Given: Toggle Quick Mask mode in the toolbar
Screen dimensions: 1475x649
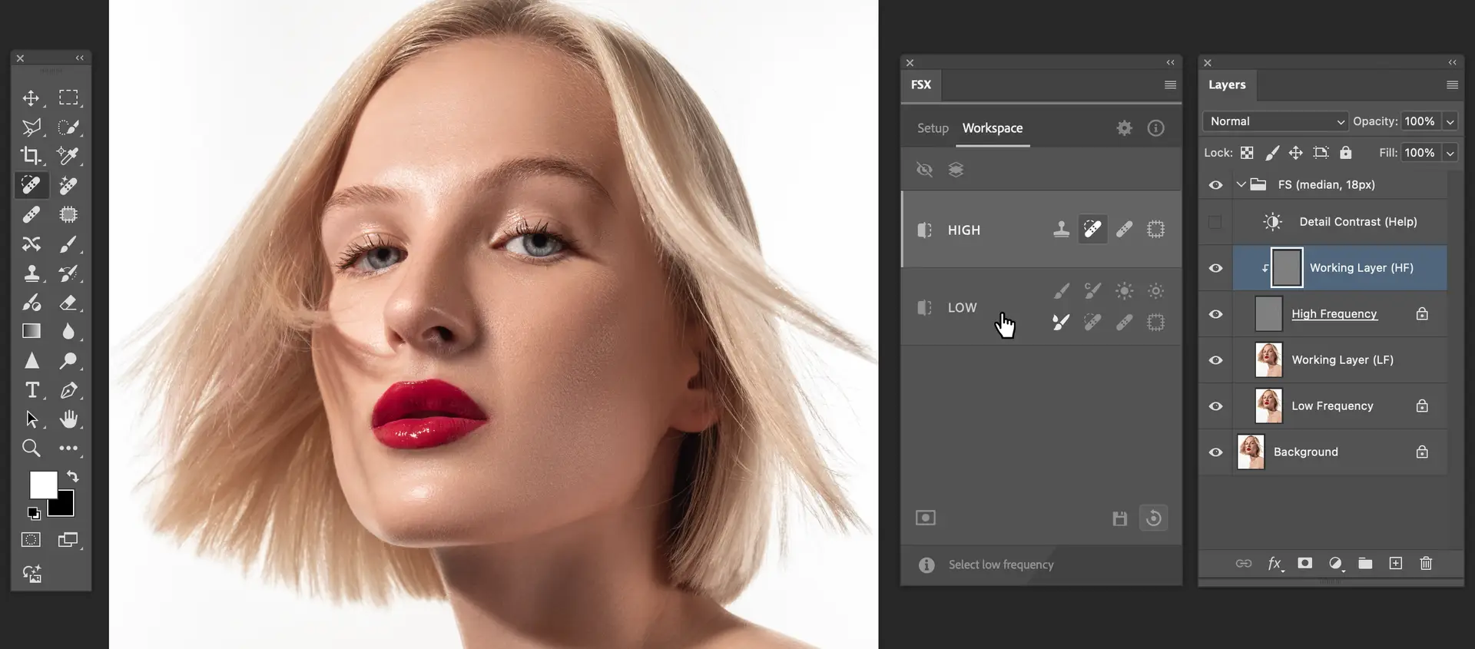Looking at the screenshot, I should pyautogui.click(x=31, y=540).
